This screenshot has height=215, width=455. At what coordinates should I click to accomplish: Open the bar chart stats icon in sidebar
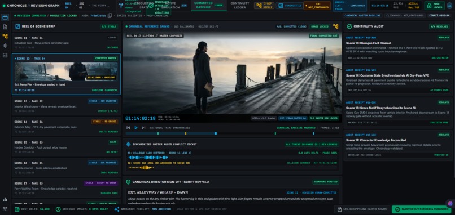click(x=5, y=199)
